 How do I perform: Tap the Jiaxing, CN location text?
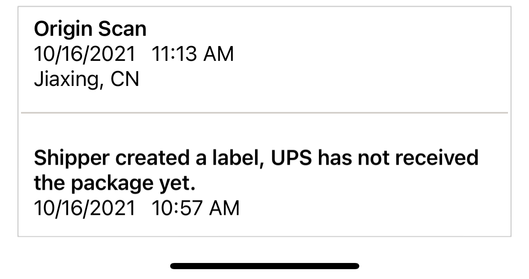86,80
